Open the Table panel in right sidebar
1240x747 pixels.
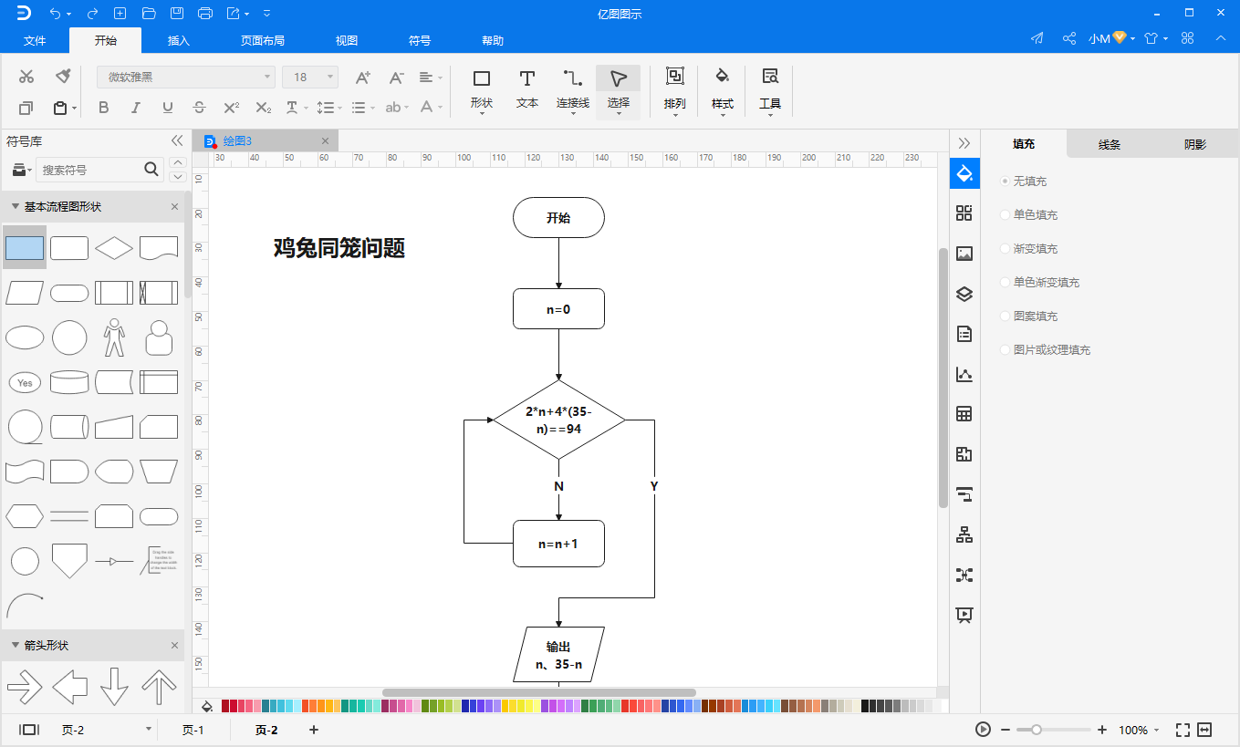(964, 414)
